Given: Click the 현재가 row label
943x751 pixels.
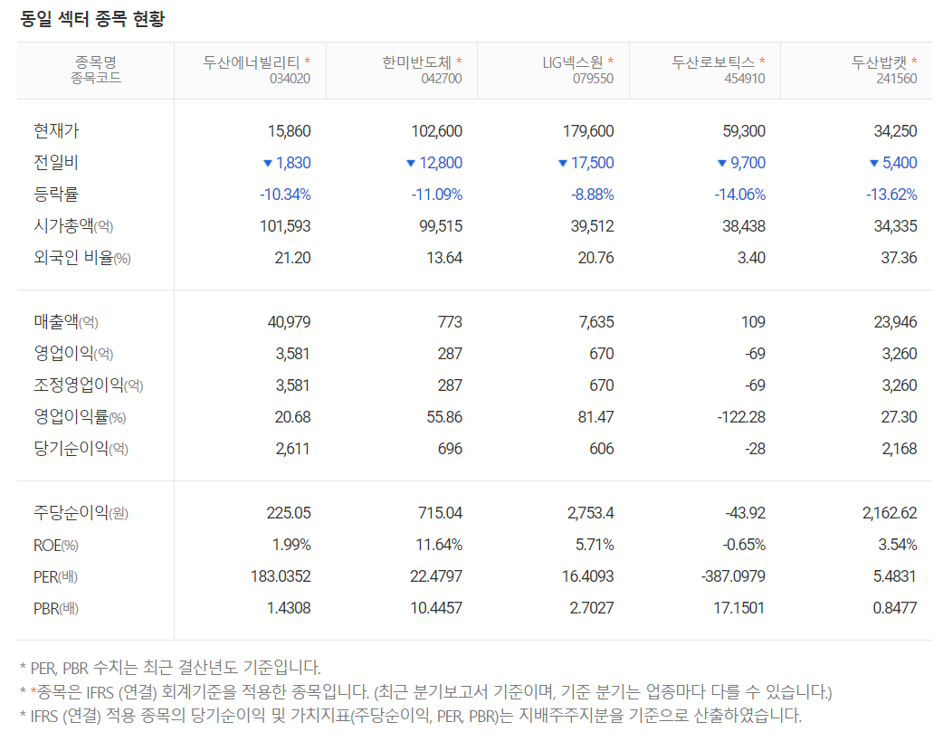Looking at the screenshot, I should [56, 130].
